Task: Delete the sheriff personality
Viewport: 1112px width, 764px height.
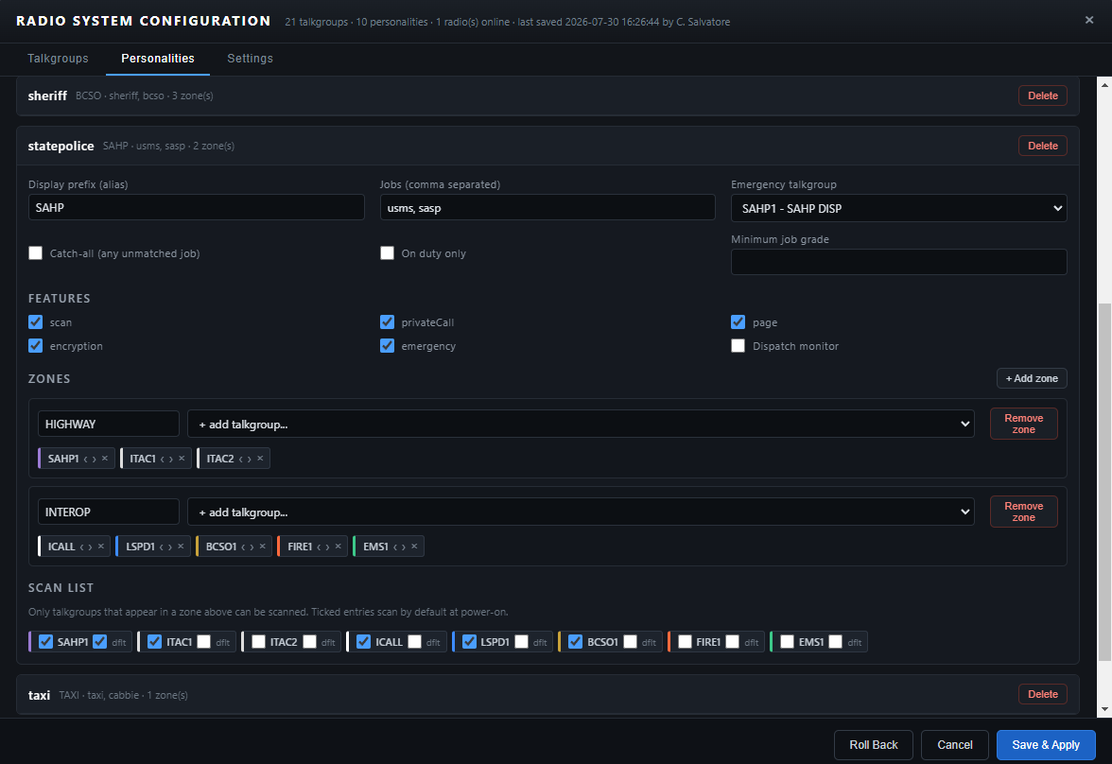Action: pyautogui.click(x=1042, y=95)
